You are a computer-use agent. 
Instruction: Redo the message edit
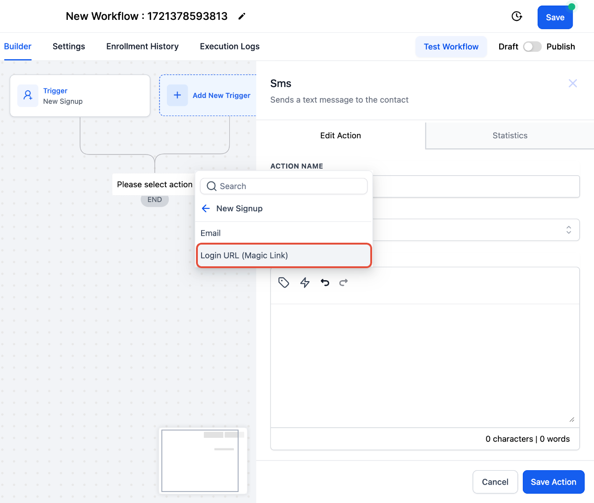(x=343, y=282)
